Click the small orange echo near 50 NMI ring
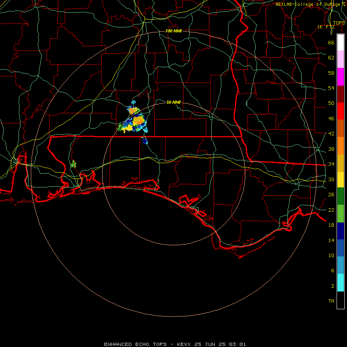This screenshot has height=347, width=347. 133,110
